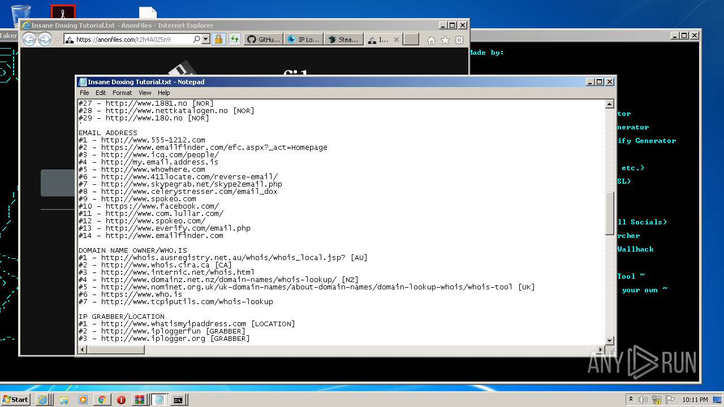Image resolution: width=724 pixels, height=407 pixels.
Task: Click the volume speaker tray icon
Action: coord(643,400)
